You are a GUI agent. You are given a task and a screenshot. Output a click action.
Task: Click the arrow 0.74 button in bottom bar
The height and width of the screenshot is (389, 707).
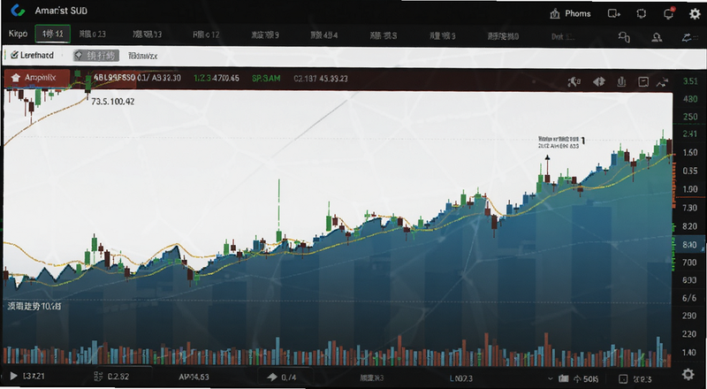pyautogui.click(x=282, y=377)
